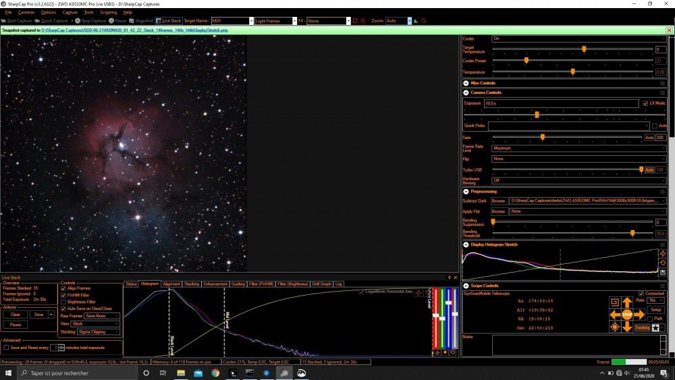Click Browse button for Subtract Dark
This screenshot has width=675, height=380.
pos(499,201)
